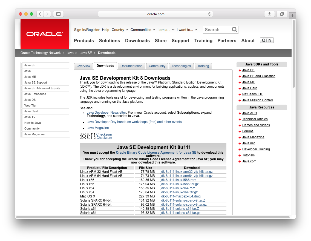Go back with the Safari back arrow

coord(40,14)
